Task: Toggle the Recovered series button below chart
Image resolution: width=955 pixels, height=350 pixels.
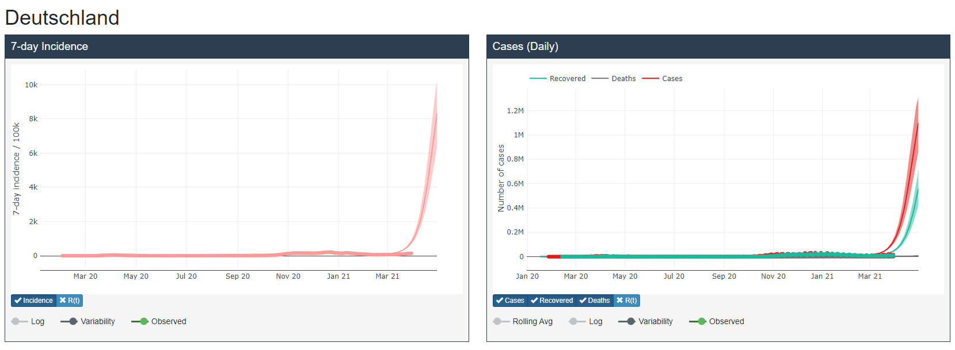Action: pos(551,301)
